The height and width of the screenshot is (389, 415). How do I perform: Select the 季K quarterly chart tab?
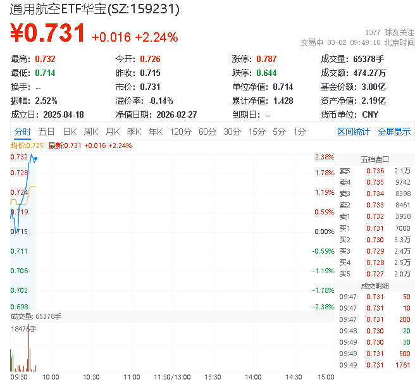click(133, 132)
